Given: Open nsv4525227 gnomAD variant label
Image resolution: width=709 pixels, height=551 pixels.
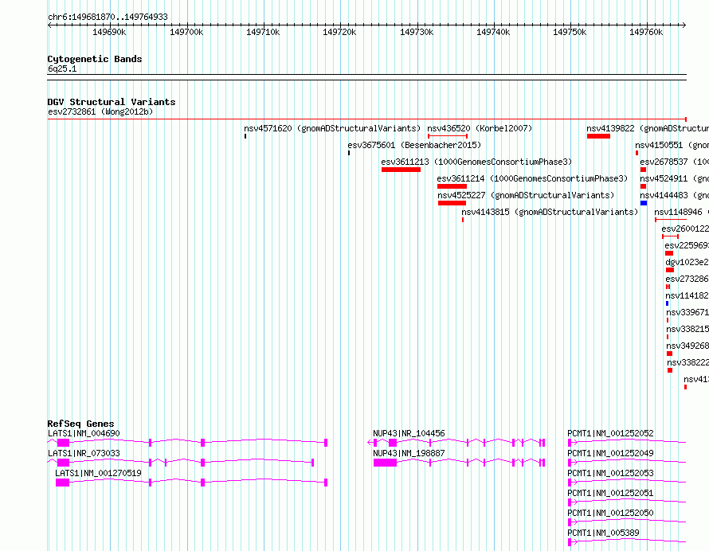Looking at the screenshot, I should pos(526,195).
